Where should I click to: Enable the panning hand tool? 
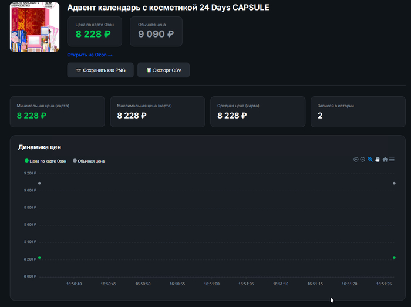[x=378, y=160]
